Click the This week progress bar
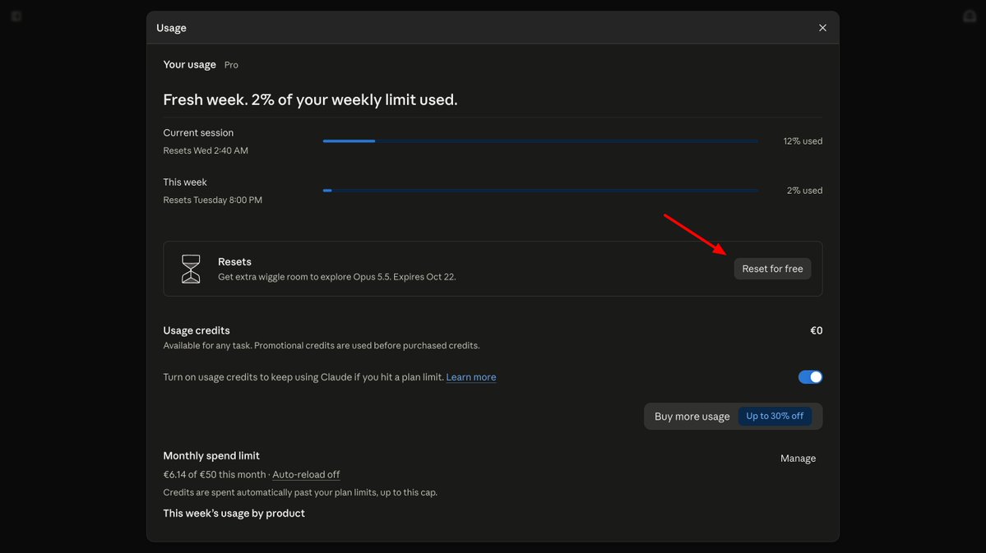986x553 pixels. pyautogui.click(x=540, y=191)
